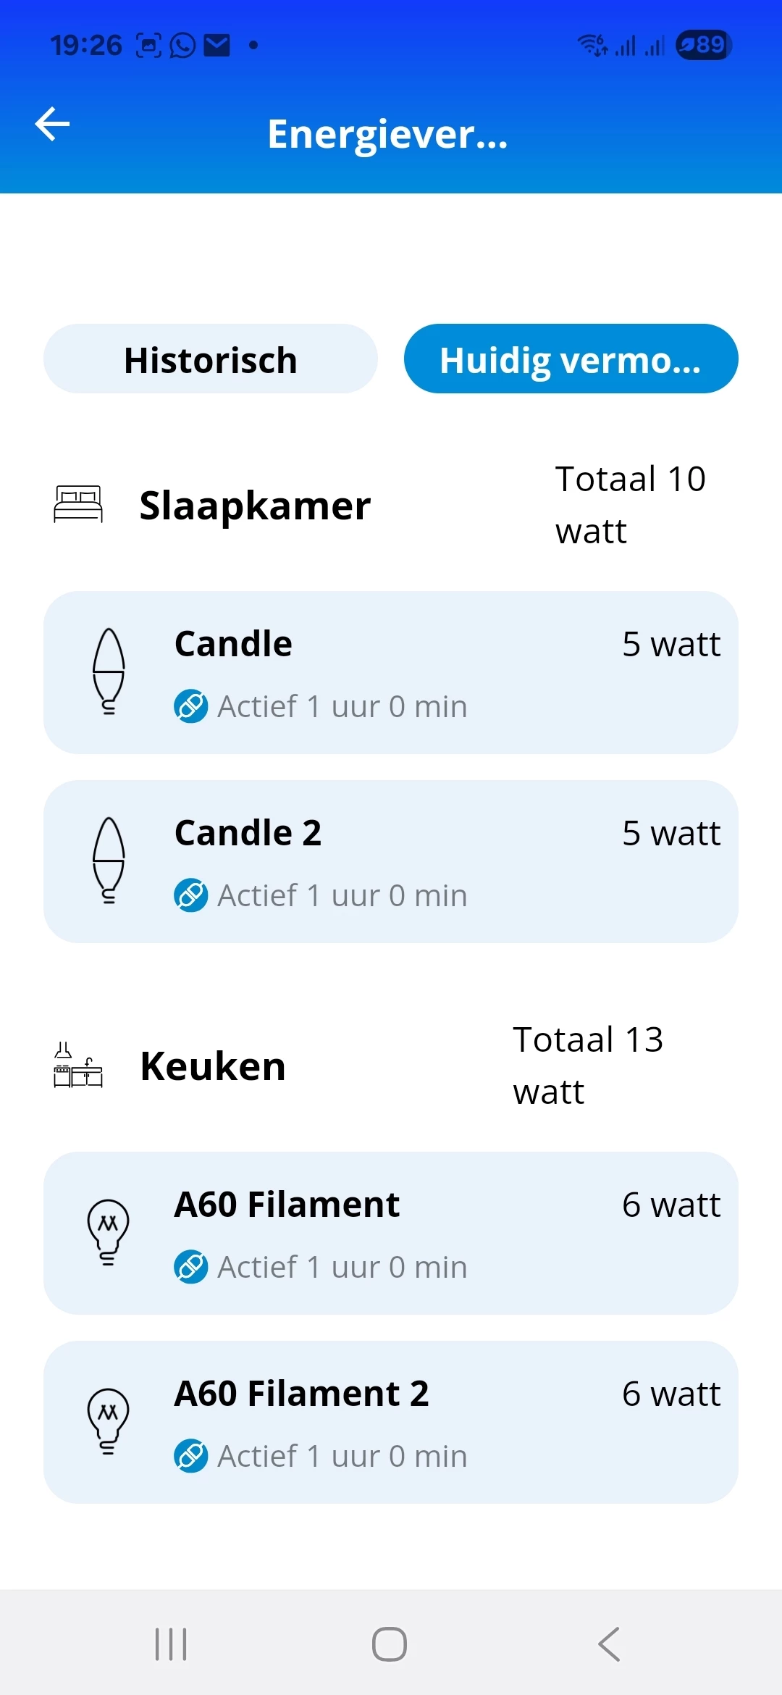
Task: Tap the Keuken kitchen icon
Action: pyautogui.click(x=78, y=1065)
